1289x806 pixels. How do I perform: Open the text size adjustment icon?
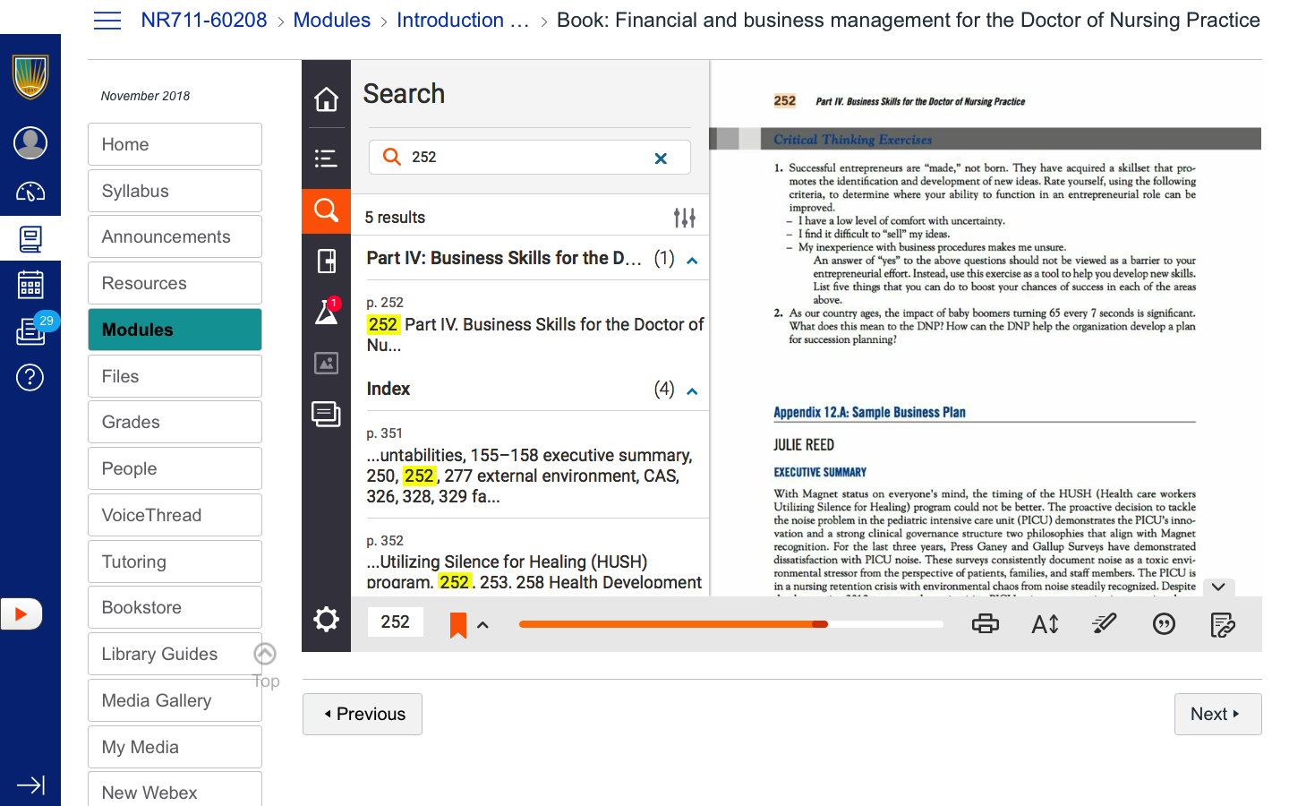1045,624
